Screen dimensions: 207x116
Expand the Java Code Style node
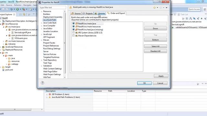(x=41, y=23)
